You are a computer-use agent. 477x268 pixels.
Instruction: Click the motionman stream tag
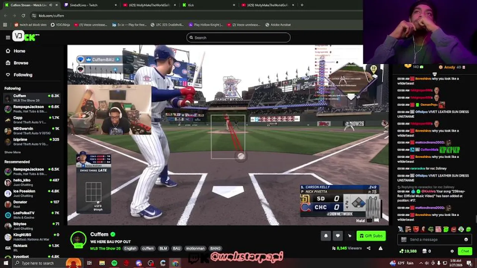195,248
